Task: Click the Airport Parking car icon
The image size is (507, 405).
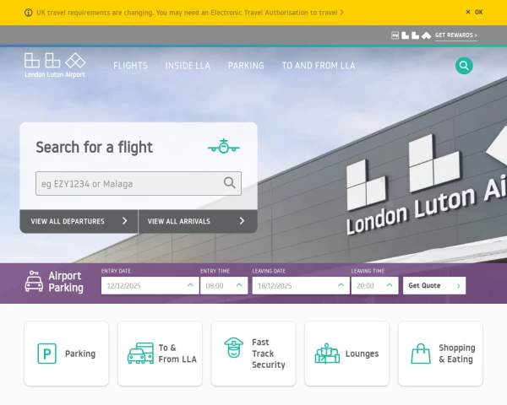Action: pos(34,281)
